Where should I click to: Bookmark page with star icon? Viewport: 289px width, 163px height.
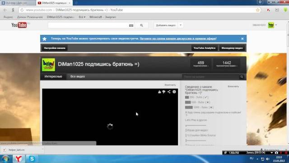258,10
